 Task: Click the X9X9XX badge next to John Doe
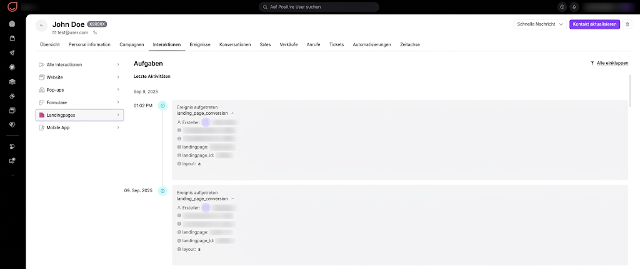97,24
